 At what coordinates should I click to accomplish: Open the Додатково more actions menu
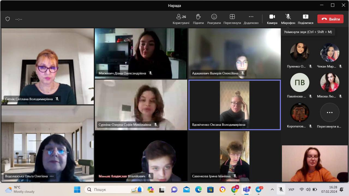pyautogui.click(x=251, y=19)
